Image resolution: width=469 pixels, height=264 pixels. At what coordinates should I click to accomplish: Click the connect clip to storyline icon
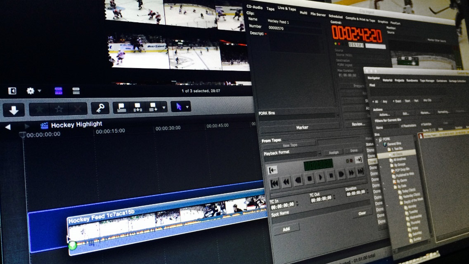pyautogui.click(x=122, y=108)
